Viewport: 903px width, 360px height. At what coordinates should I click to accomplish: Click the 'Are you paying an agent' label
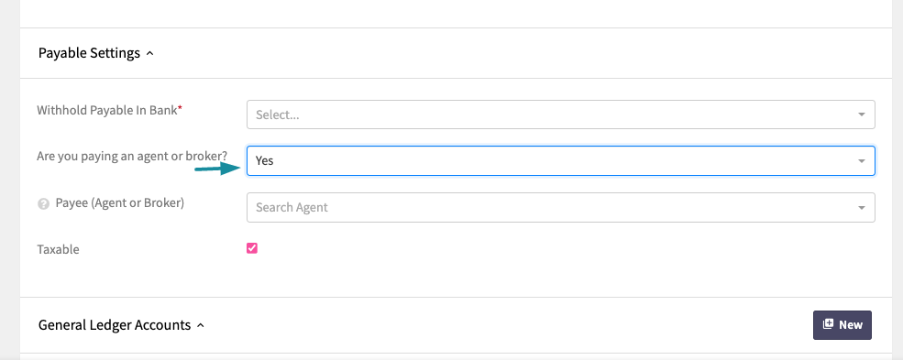point(132,156)
